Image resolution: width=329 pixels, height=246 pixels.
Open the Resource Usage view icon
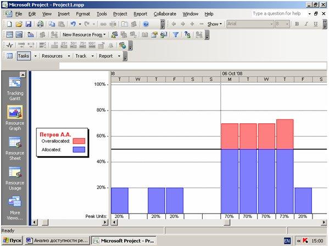point(15,172)
